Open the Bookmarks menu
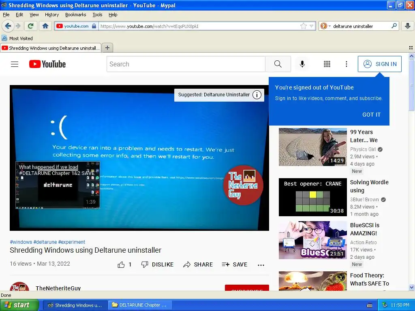 75,15
